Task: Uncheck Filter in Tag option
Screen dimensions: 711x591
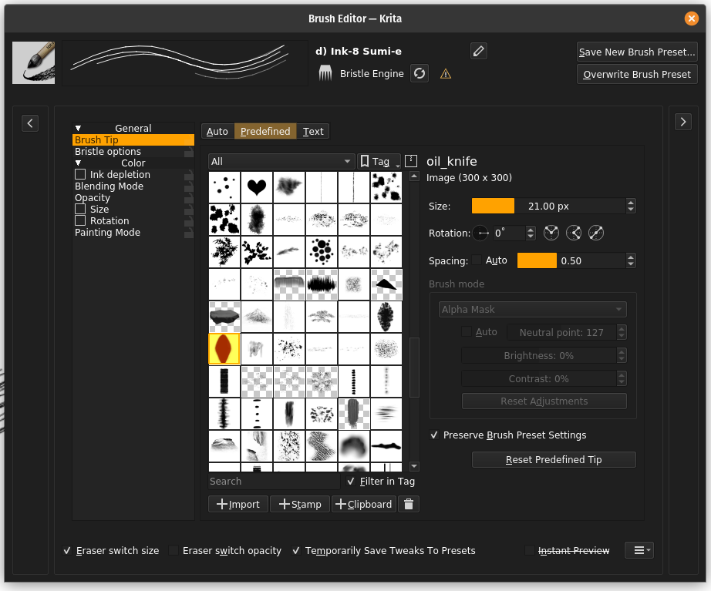Action: (352, 481)
